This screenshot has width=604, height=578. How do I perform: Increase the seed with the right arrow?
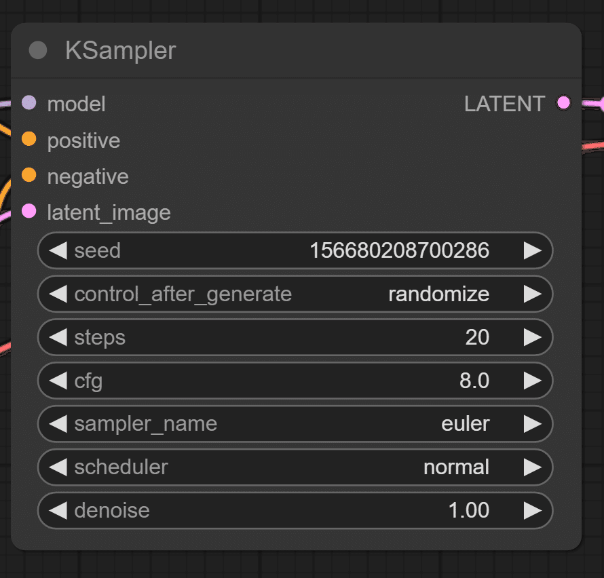pyautogui.click(x=533, y=251)
